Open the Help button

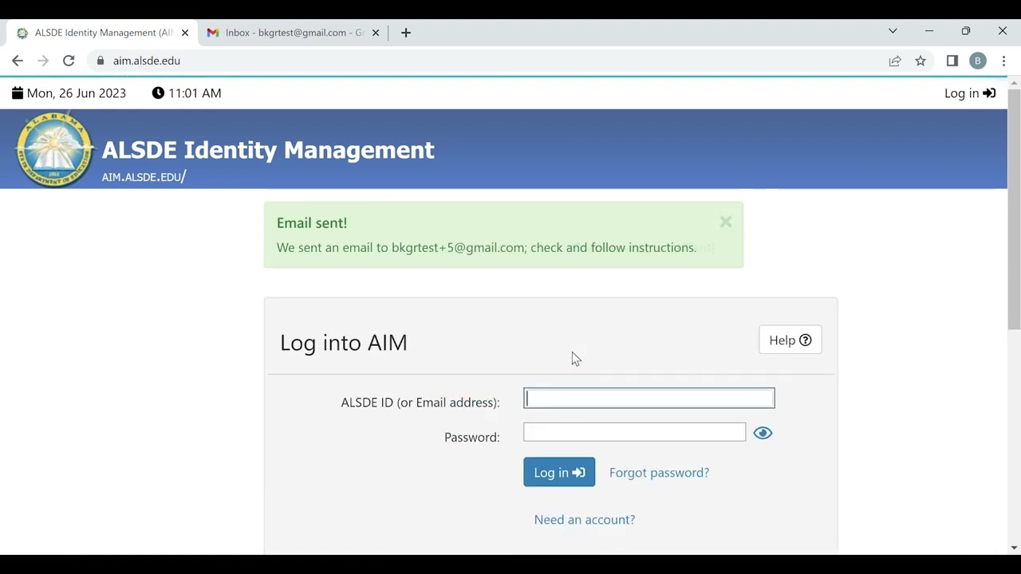point(790,340)
